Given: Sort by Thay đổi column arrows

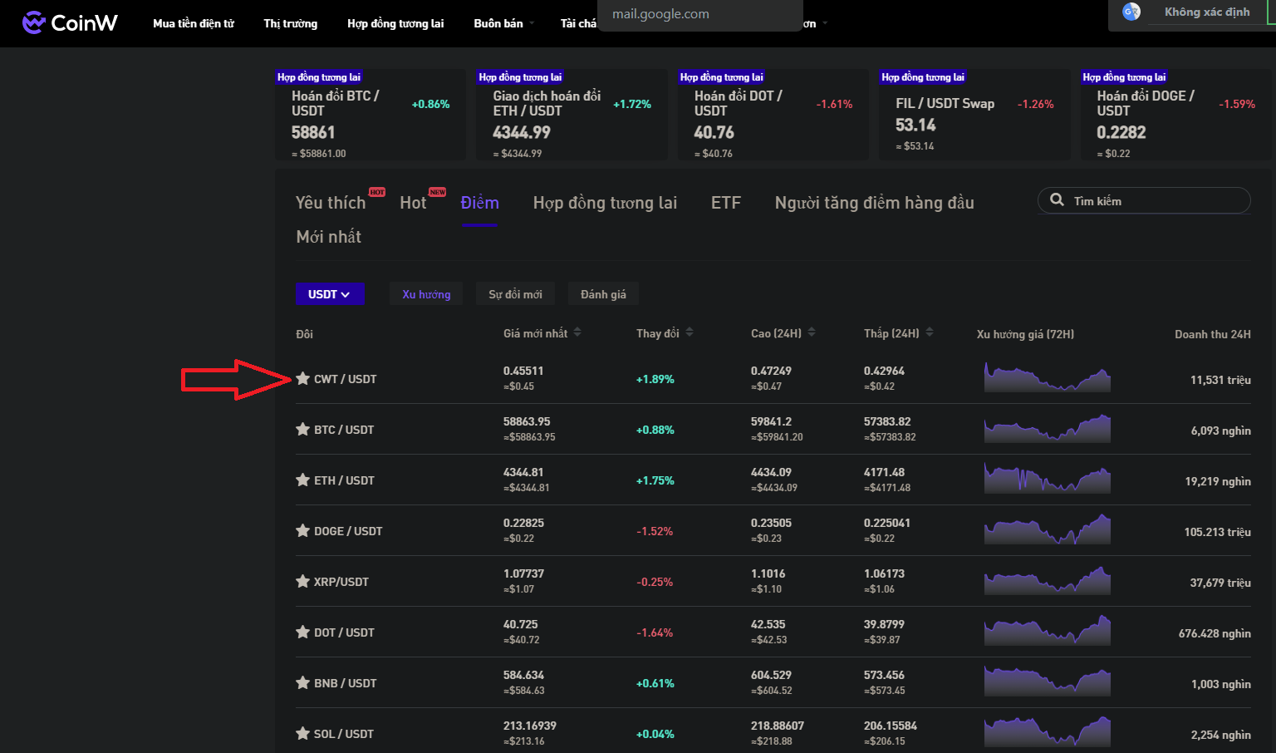Looking at the screenshot, I should pos(690,332).
